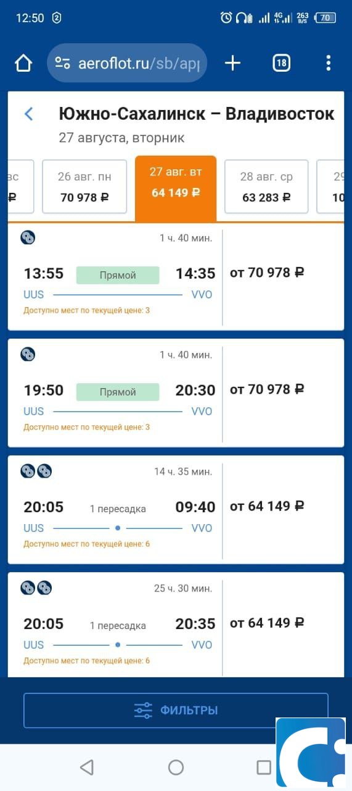The image size is (352, 791).
Task: Tap the aeroflot.ru address bar
Action: coord(127,63)
